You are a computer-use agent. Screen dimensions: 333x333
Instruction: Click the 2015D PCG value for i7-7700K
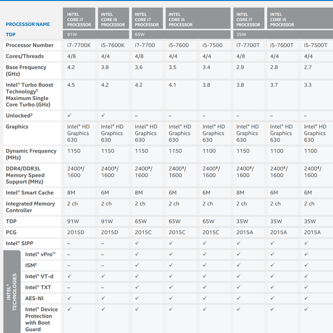tap(75, 232)
